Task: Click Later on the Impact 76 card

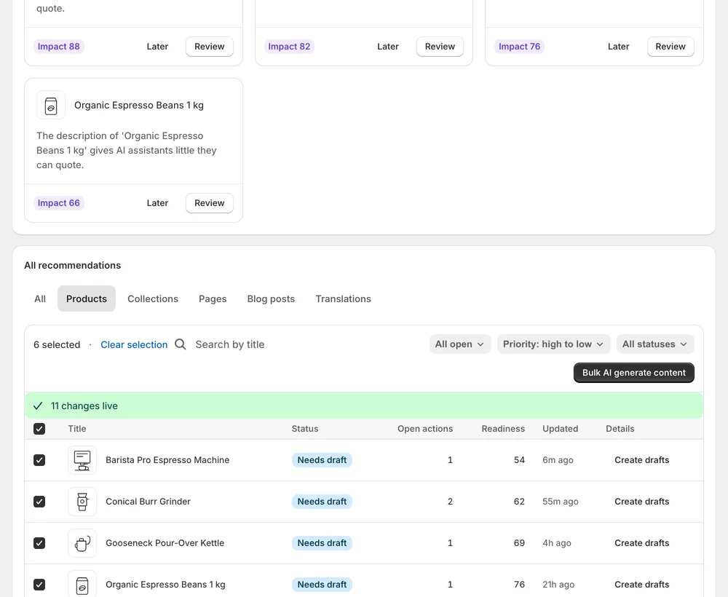Action: tap(618, 47)
